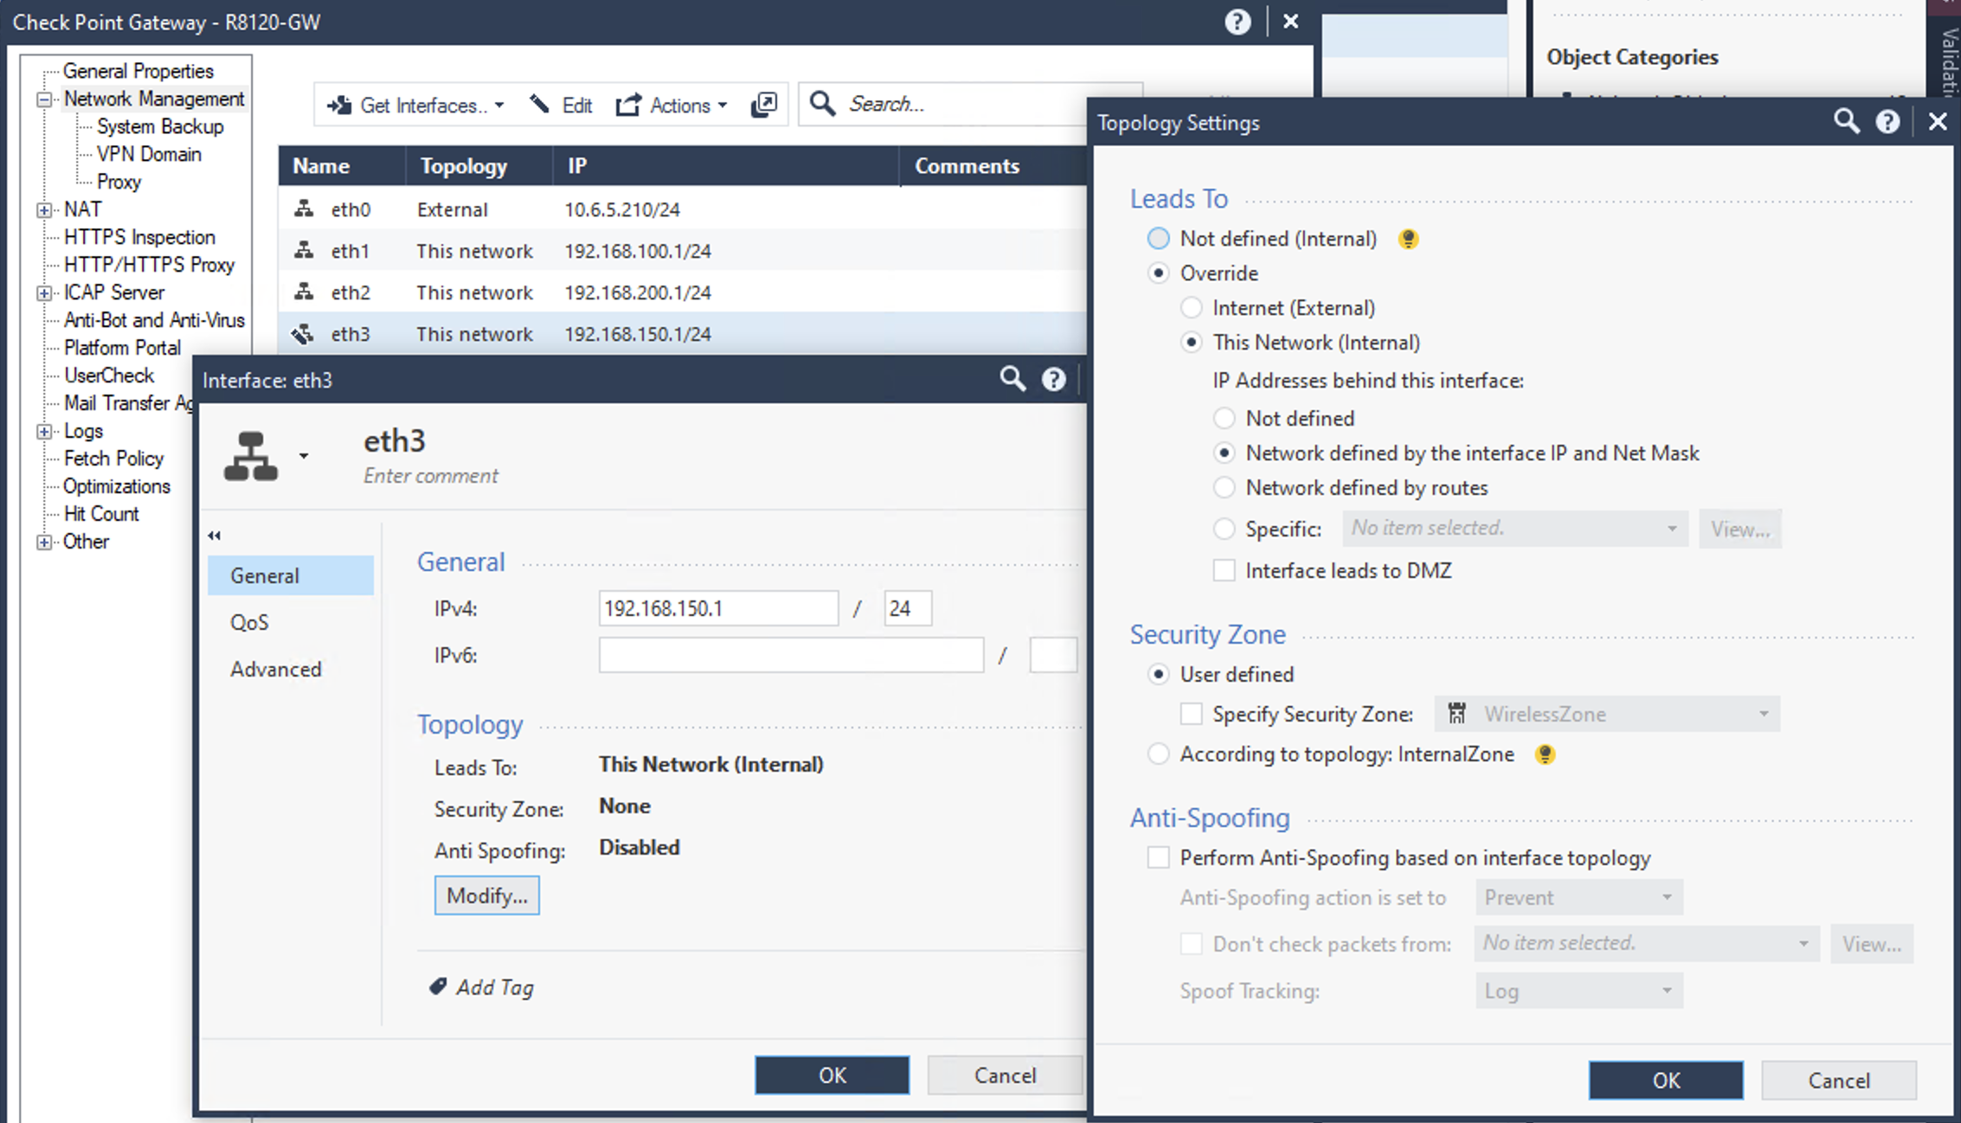Viewport: 1961px width, 1123px height.
Task: Enable Perform Anti-Spoofing based on interface topology
Action: [x=1158, y=857]
